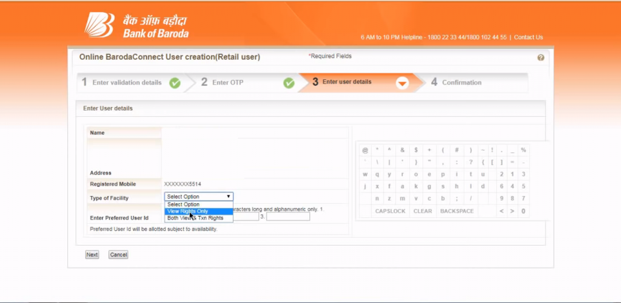Image resolution: width=621 pixels, height=303 pixels.
Task: Tap the digit 2 virtual key
Action: coord(502,174)
